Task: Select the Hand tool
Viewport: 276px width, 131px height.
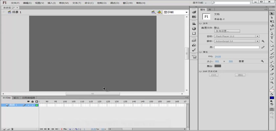Action: pos(272,78)
